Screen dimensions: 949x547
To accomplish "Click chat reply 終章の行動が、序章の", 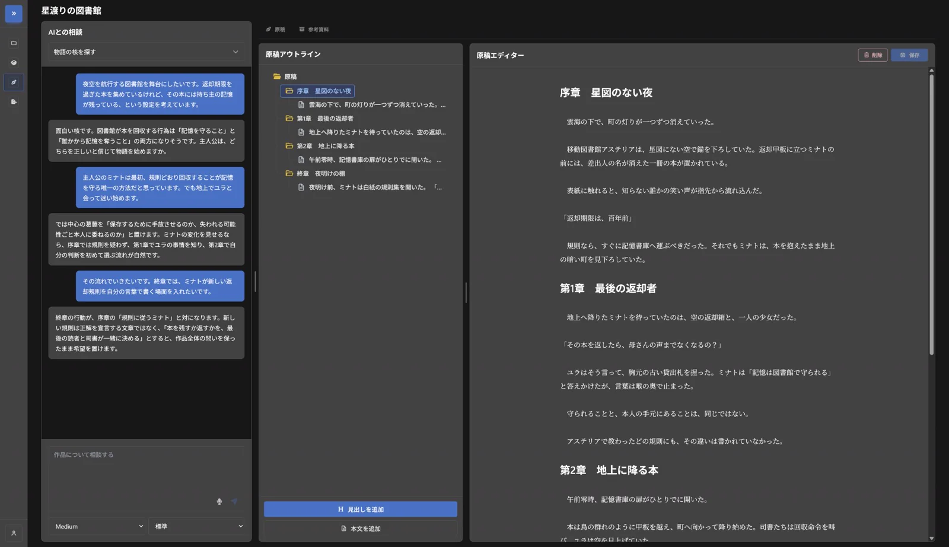I will 146,333.
